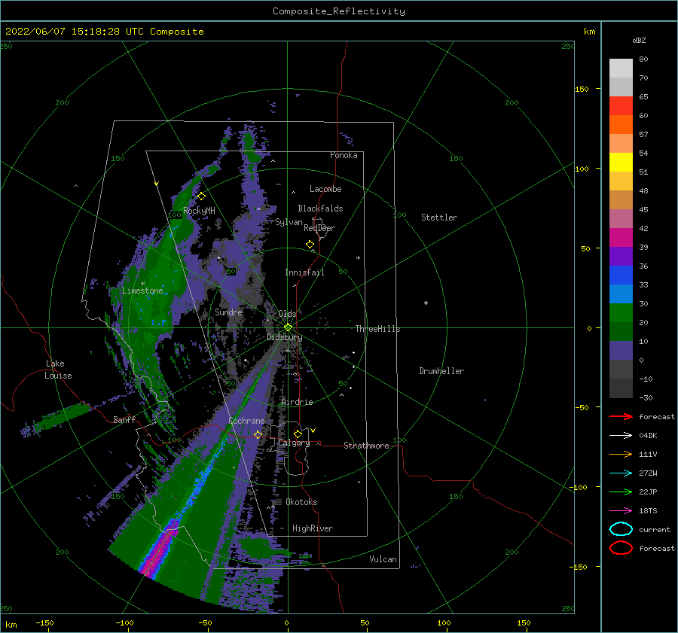Viewport: 678px width, 633px height.
Task: Click the radar center diamond between Olds and Didsbury
Action: [288, 327]
